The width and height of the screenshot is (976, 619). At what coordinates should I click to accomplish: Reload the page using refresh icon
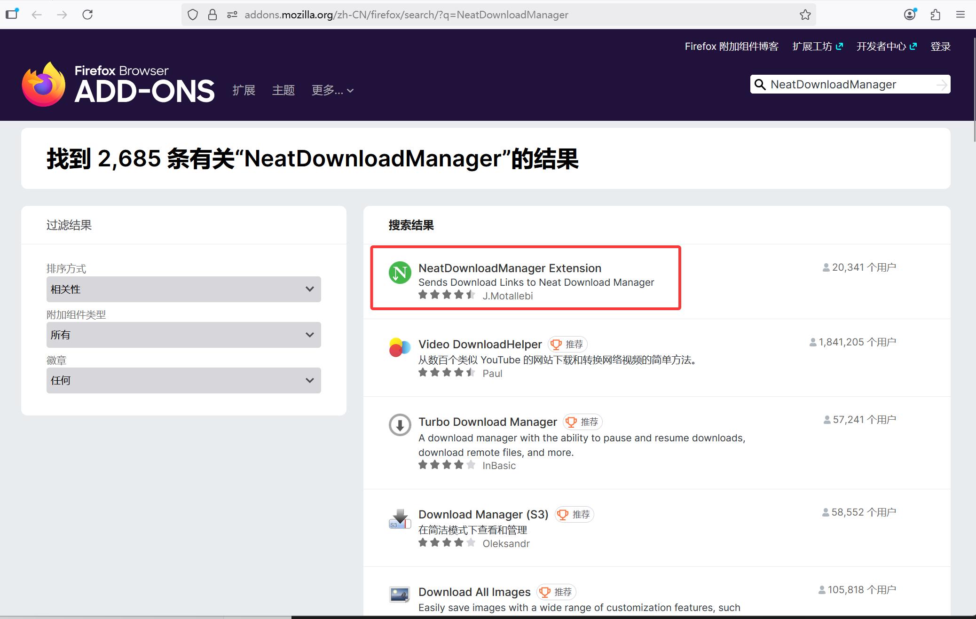[x=87, y=15]
